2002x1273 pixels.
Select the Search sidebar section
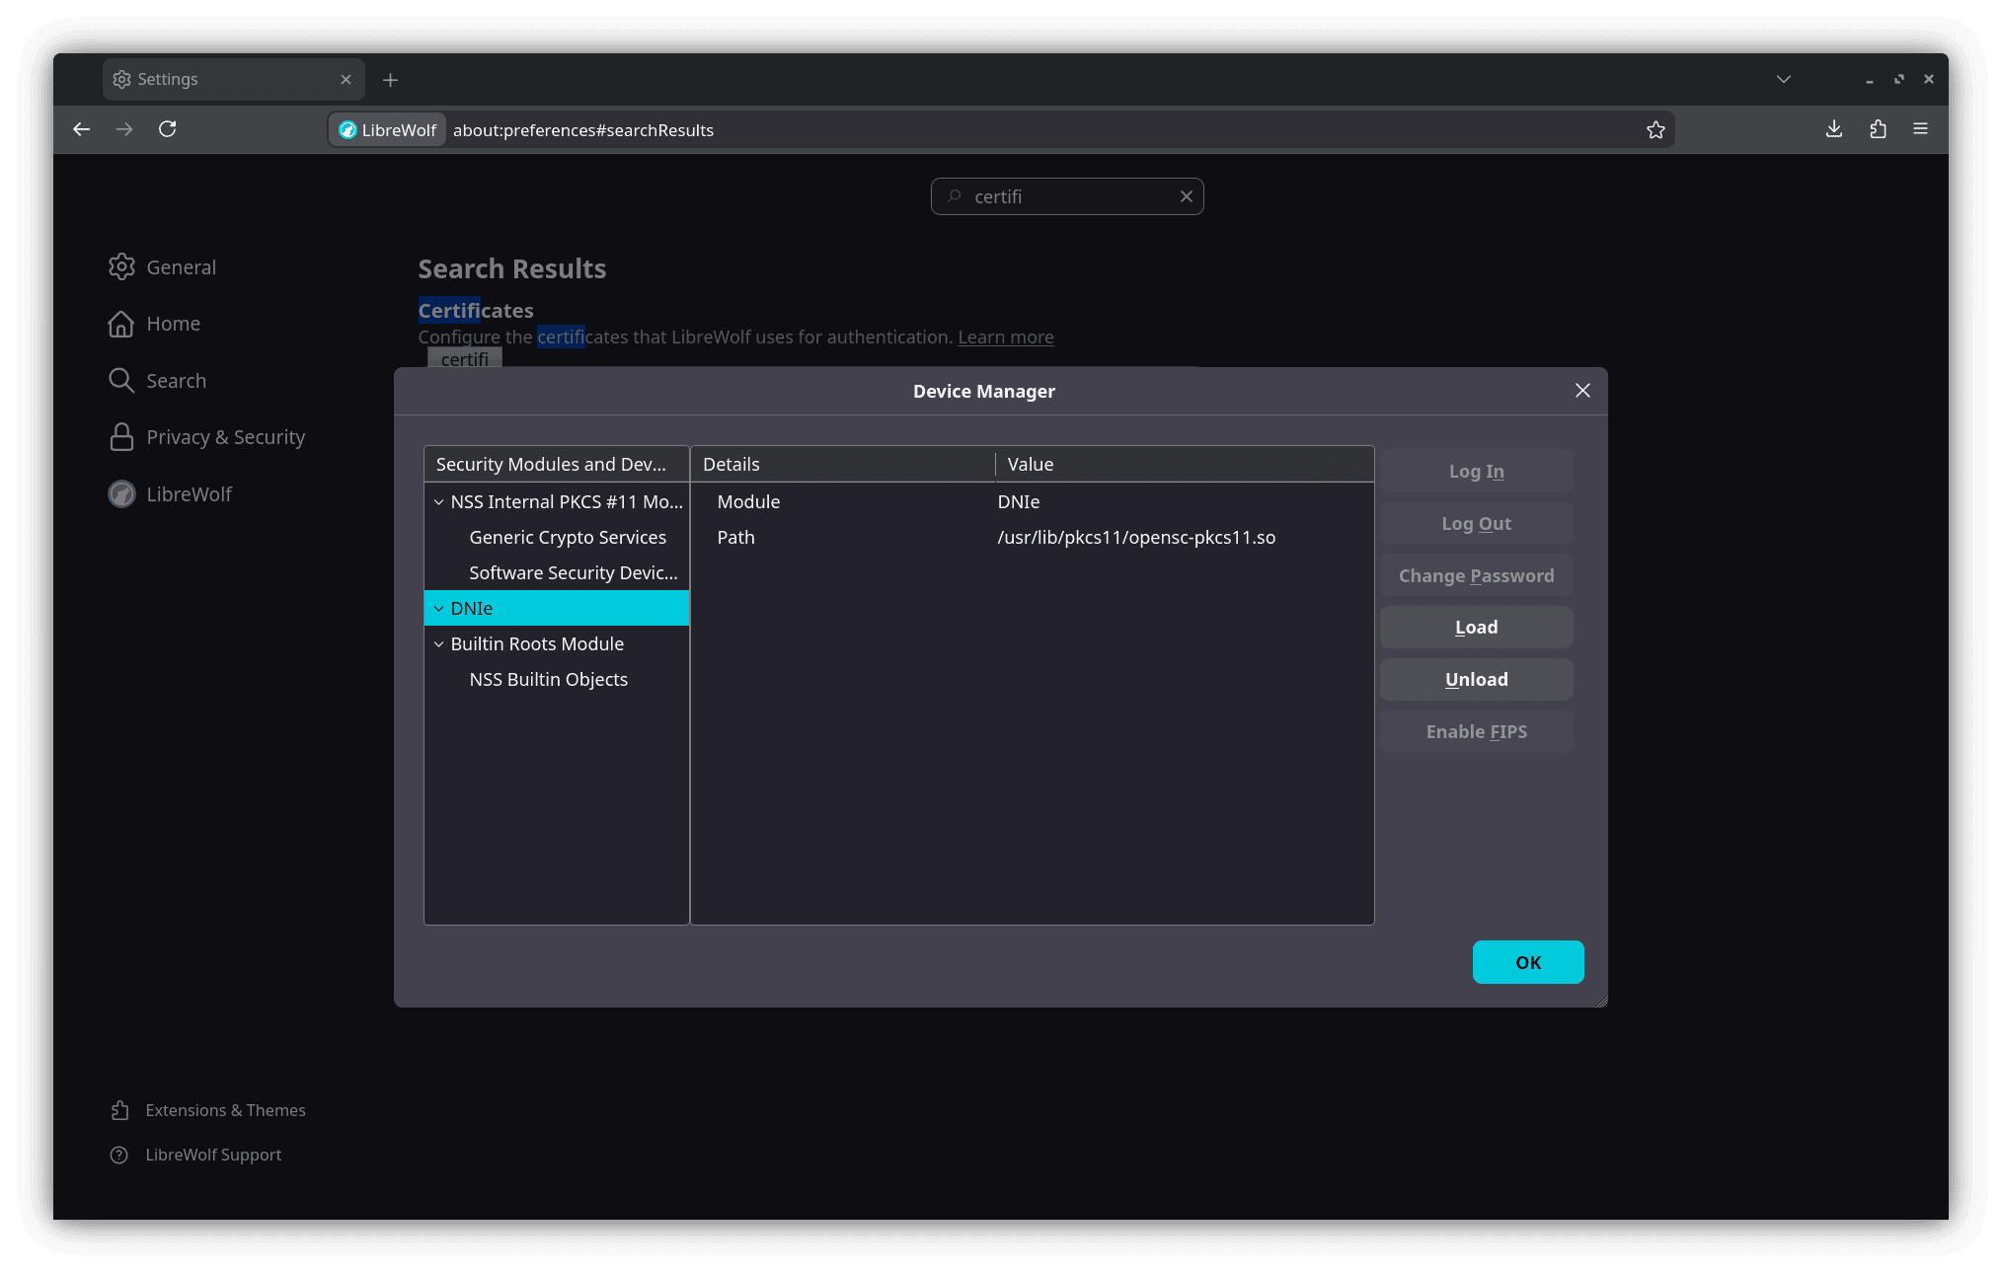pyautogui.click(x=177, y=380)
